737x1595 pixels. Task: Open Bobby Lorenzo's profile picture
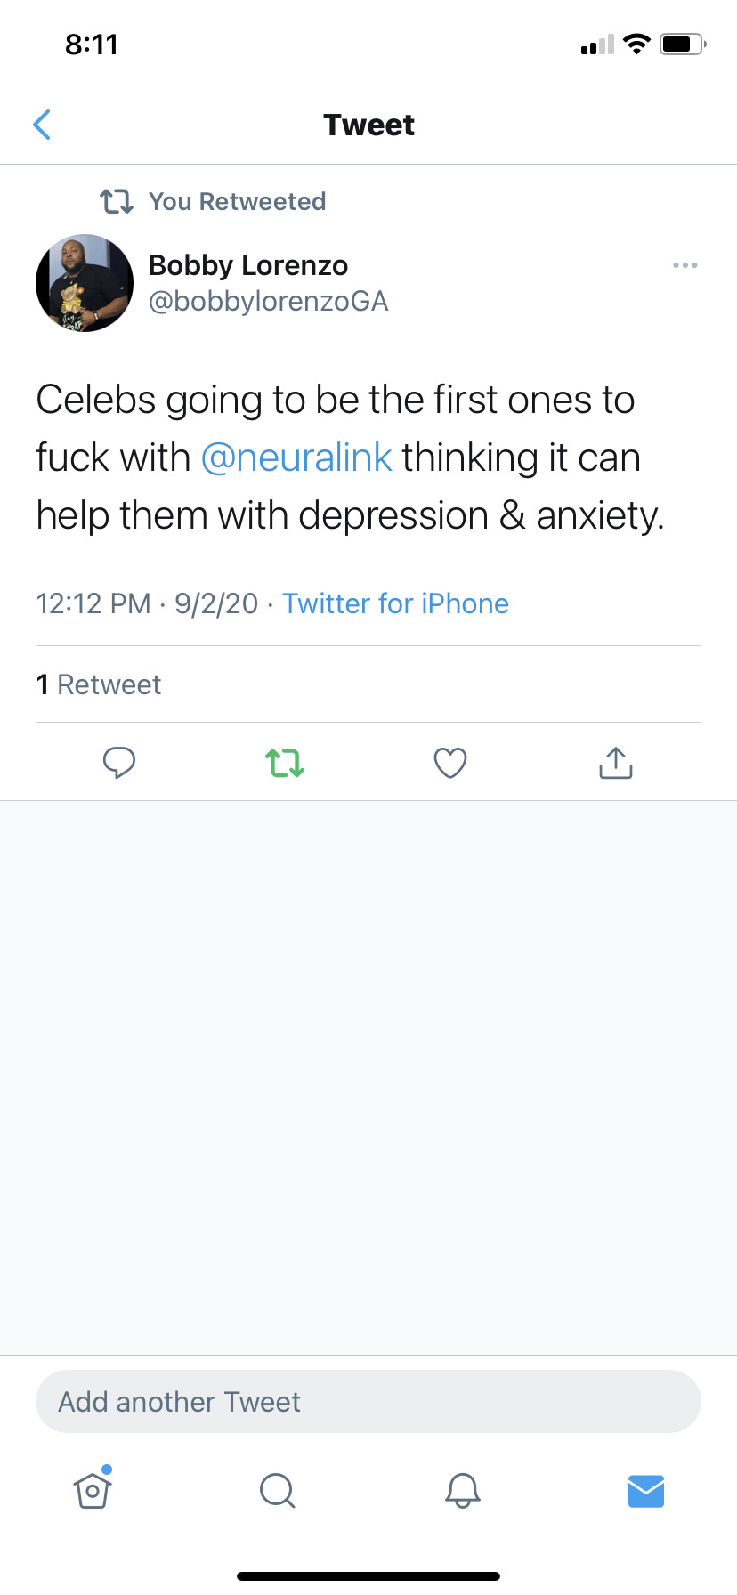(85, 283)
